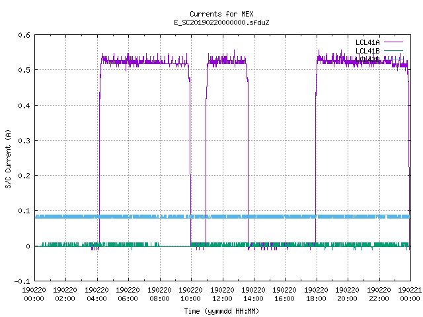Viewport: 423px width, 317px height.
Task: Click the purple LCL41A legend line sample
Action: point(393,42)
